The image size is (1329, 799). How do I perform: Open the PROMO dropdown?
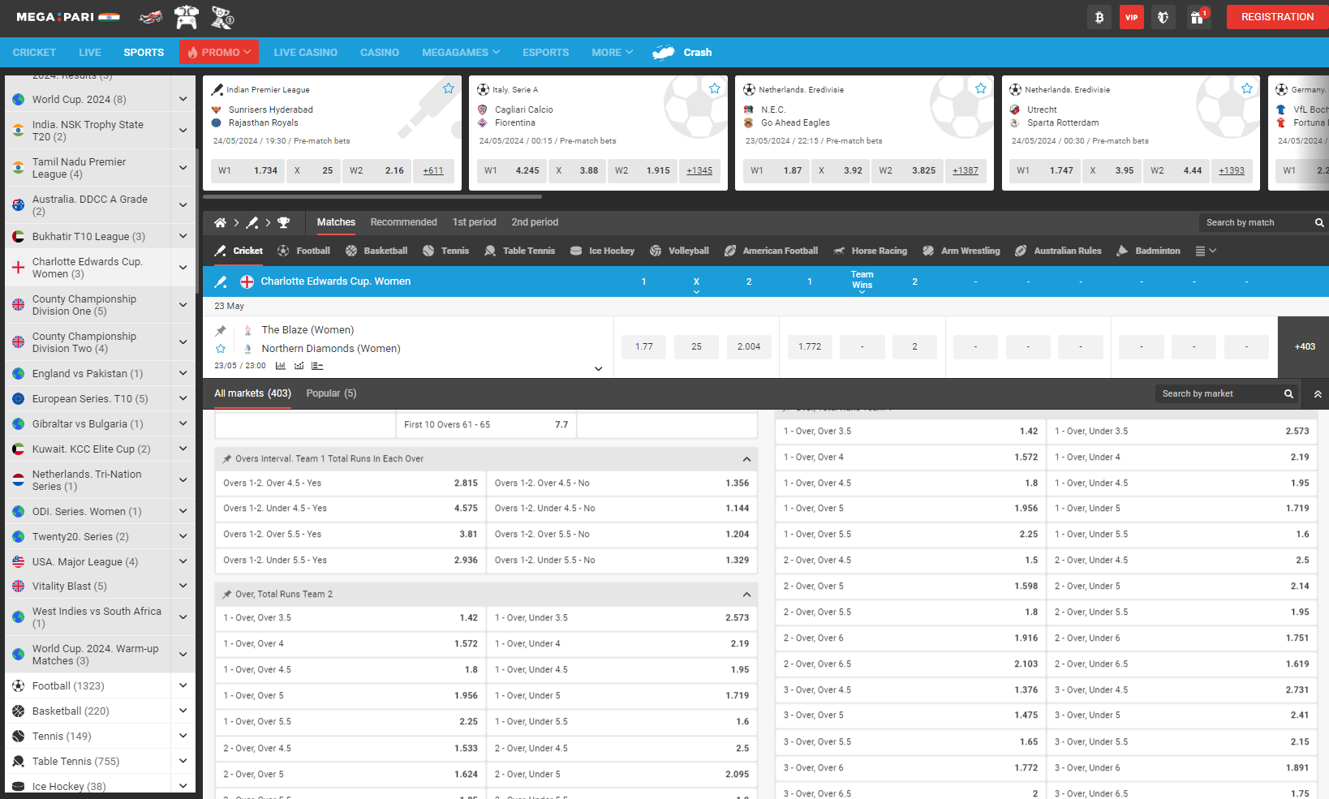click(x=219, y=52)
